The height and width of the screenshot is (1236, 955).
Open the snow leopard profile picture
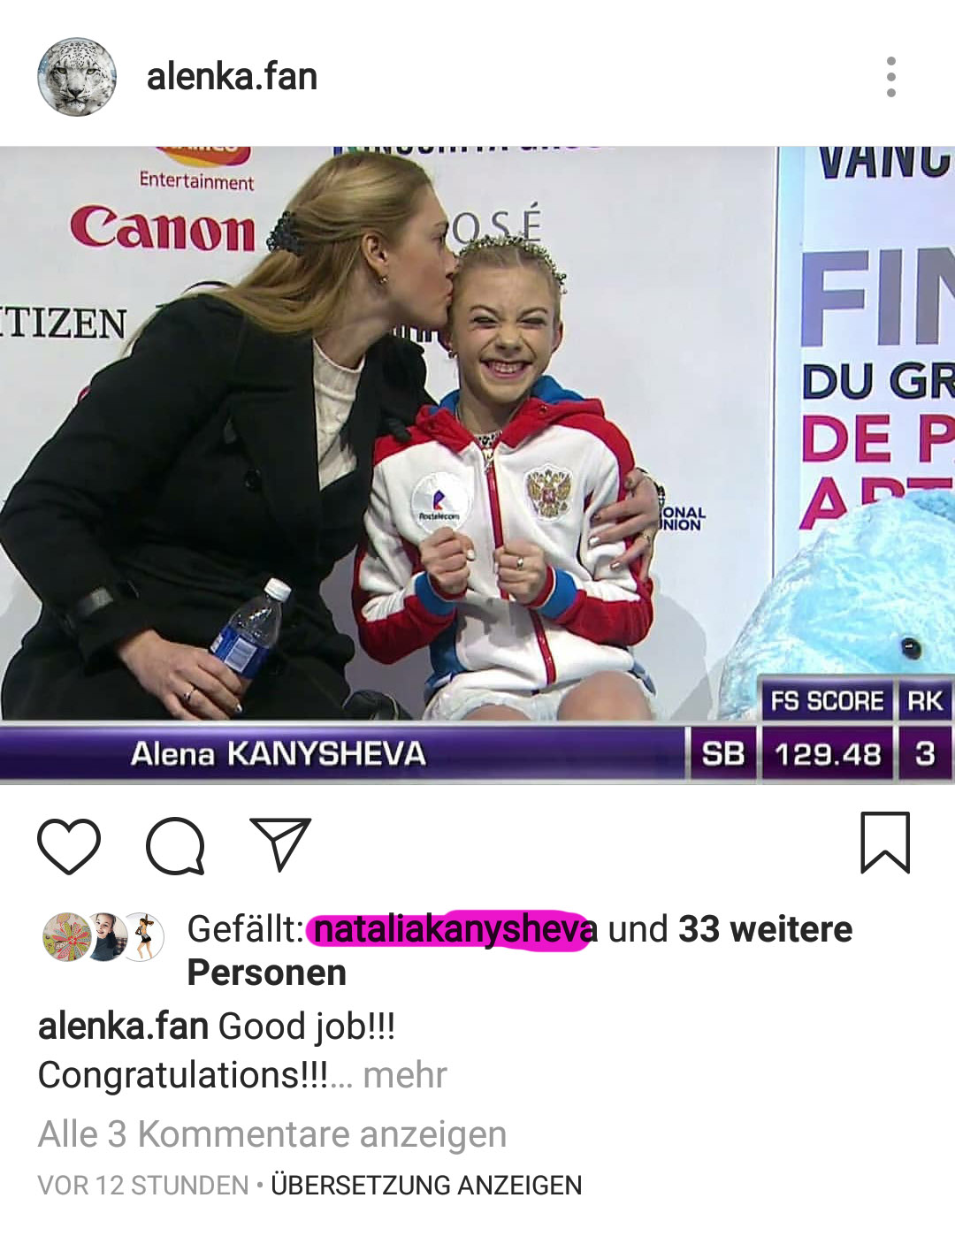77,77
